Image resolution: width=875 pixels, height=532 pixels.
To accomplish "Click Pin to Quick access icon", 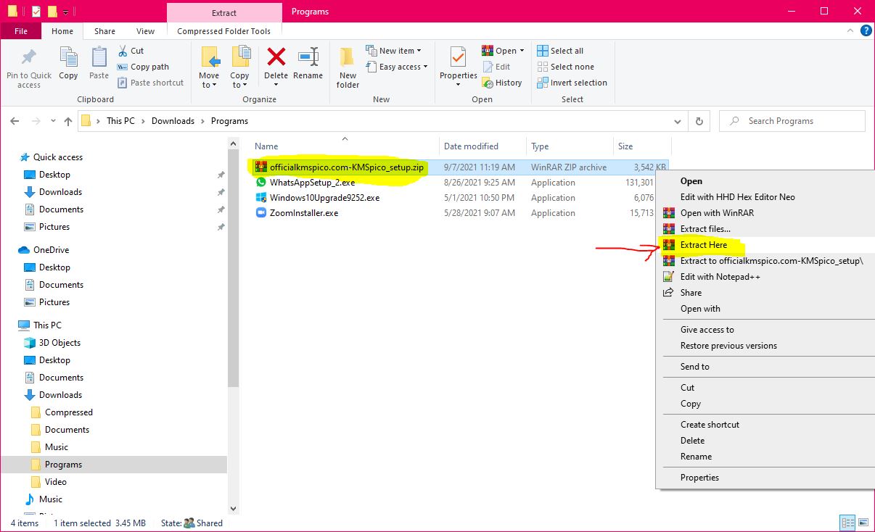I will (28, 57).
